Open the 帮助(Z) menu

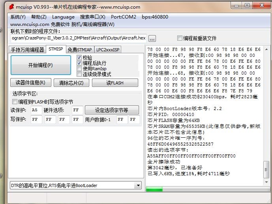pyautogui.click(x=39, y=17)
